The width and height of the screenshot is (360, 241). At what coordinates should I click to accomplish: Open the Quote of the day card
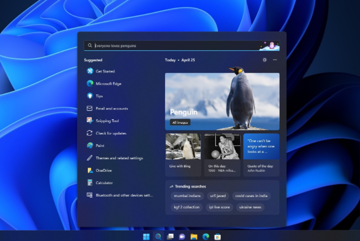(261, 155)
